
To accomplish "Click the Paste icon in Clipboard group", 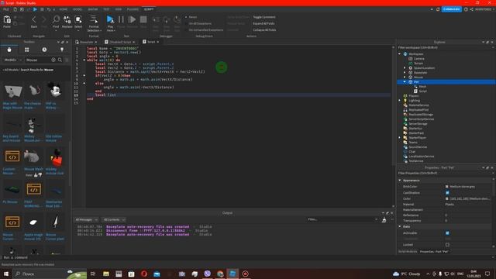I will click(7, 20).
